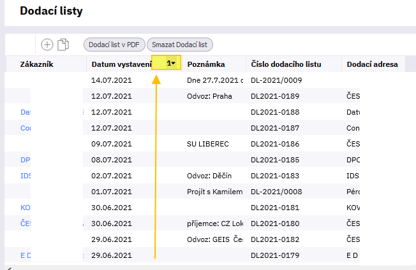Export via Dodací list v PDF button
Image resolution: width=416 pixels, height=270 pixels.
pyautogui.click(x=114, y=45)
